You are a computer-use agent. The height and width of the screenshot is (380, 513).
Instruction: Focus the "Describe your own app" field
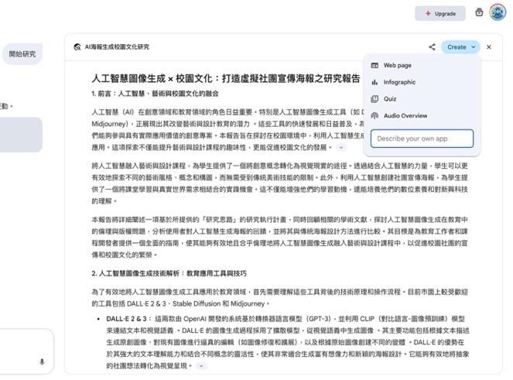point(422,139)
